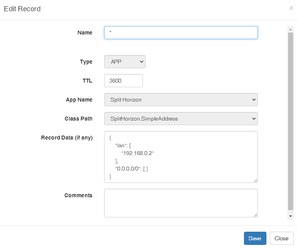Screen dimensions: 297x248
Task: Expand the App Name dropdown showing Split Horizon
Action: pyautogui.click(x=181, y=100)
